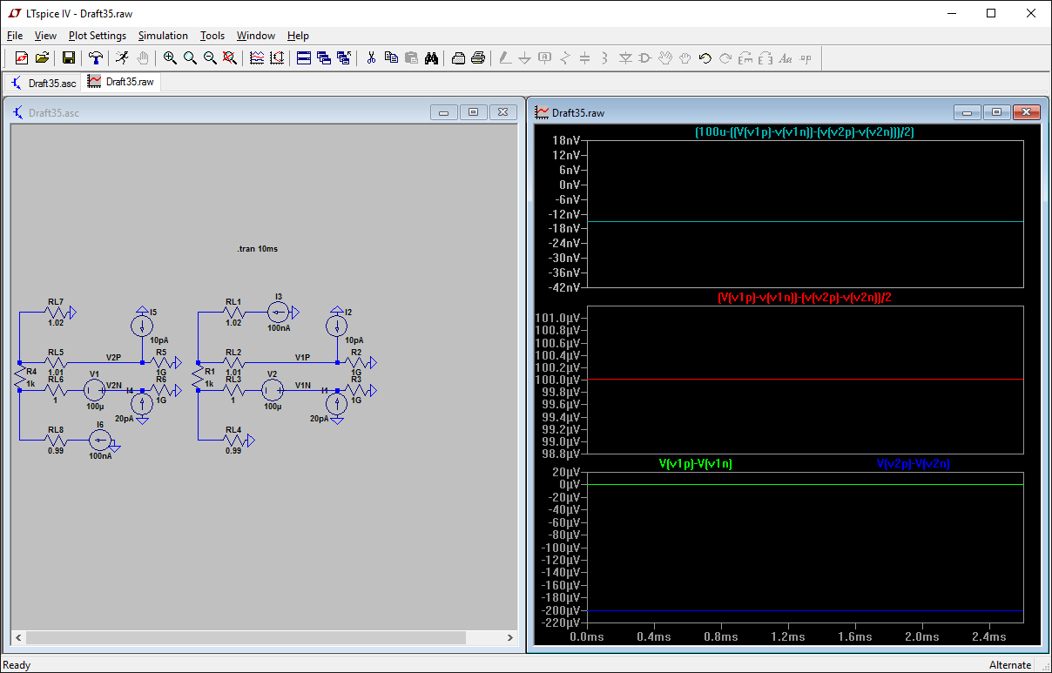The height and width of the screenshot is (673, 1052).
Task: Maximize the Draft35.asc schematic subwindow
Action: [473, 112]
